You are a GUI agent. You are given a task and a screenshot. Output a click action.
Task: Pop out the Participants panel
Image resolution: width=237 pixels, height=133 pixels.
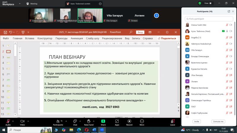229,11
